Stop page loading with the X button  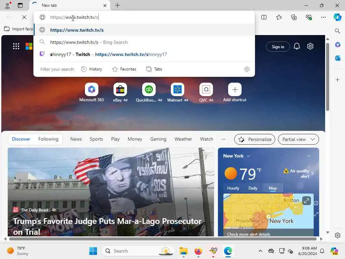click(x=24, y=17)
